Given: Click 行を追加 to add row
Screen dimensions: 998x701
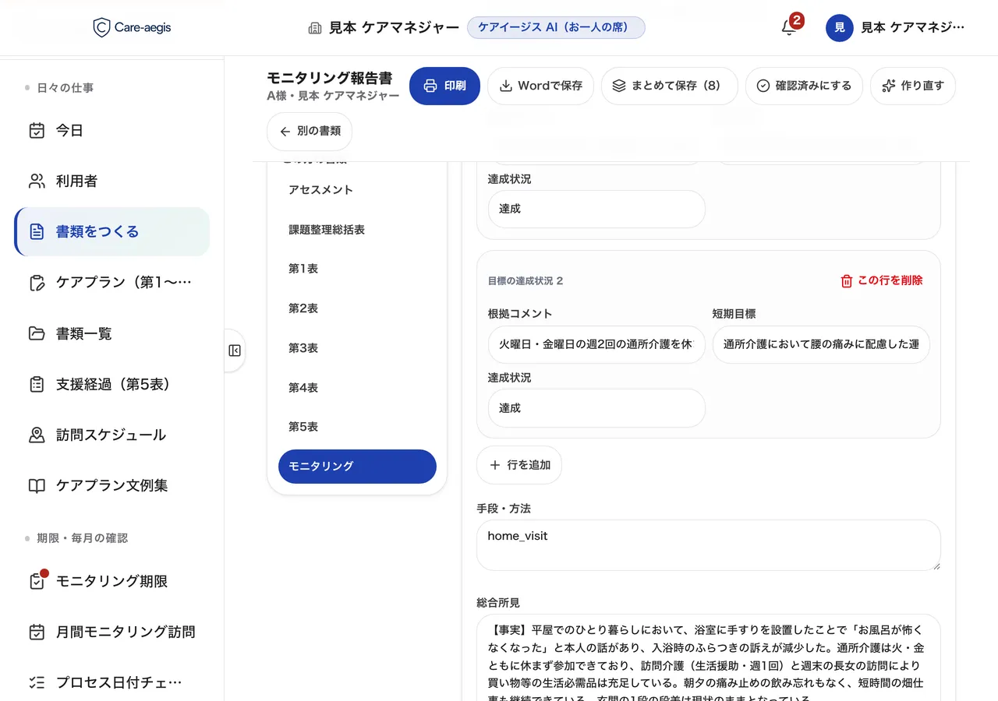Looking at the screenshot, I should click(519, 465).
